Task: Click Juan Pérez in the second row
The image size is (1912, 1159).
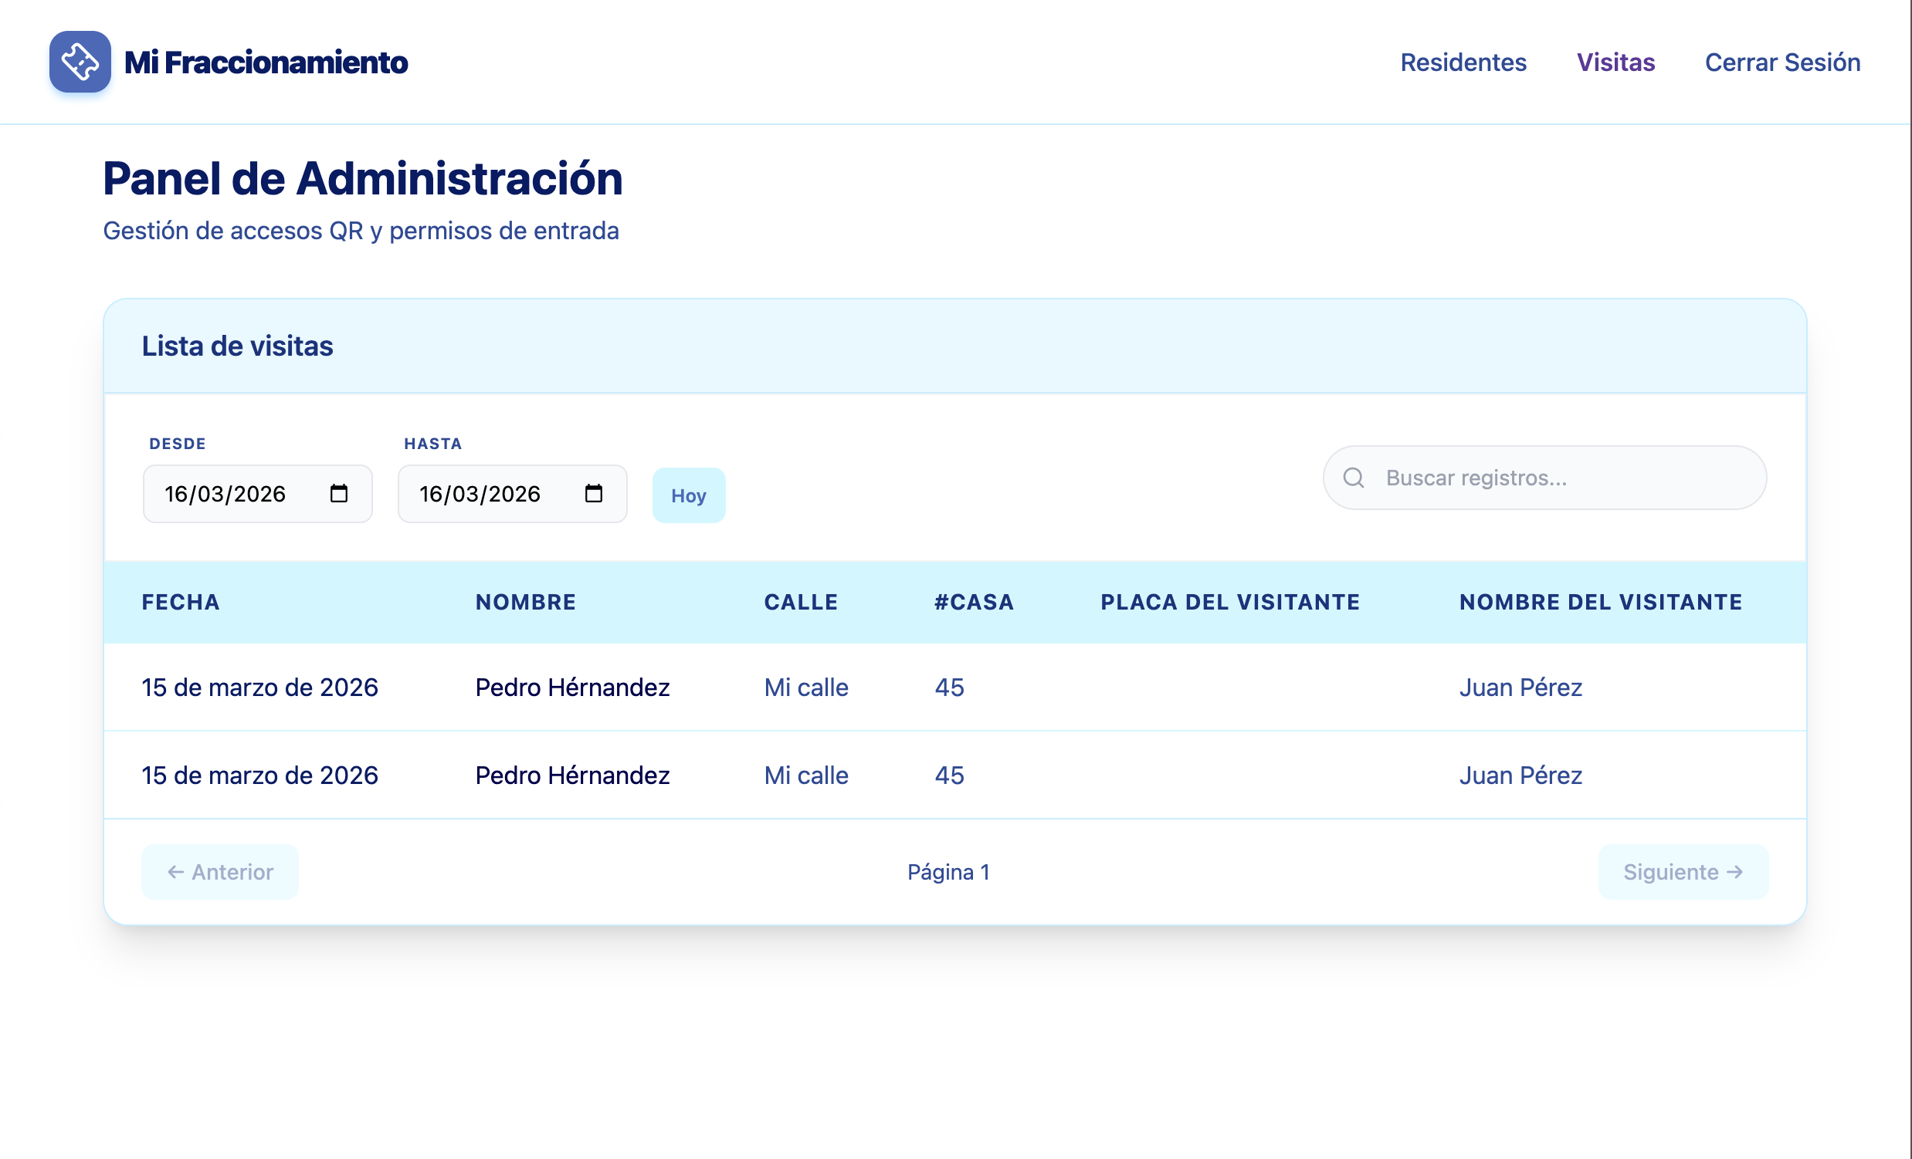Action: pyautogui.click(x=1521, y=775)
